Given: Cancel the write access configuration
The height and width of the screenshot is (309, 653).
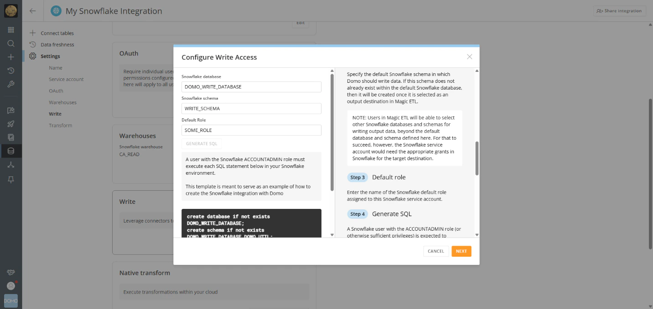Looking at the screenshot, I should (436, 251).
